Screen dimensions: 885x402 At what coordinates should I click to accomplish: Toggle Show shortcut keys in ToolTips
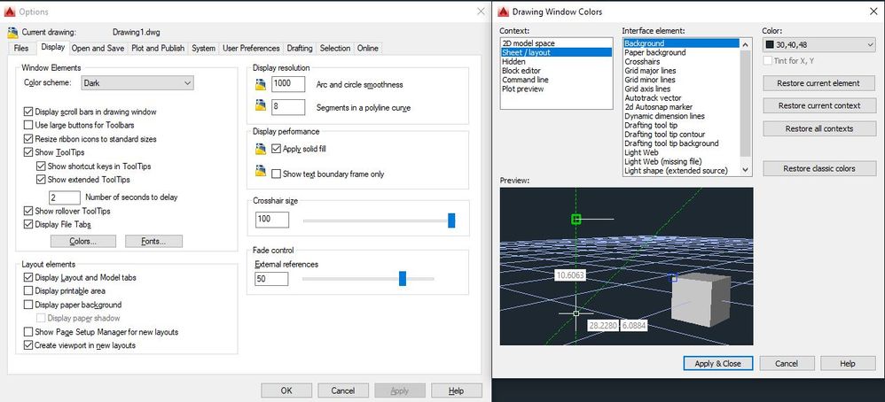tap(41, 166)
